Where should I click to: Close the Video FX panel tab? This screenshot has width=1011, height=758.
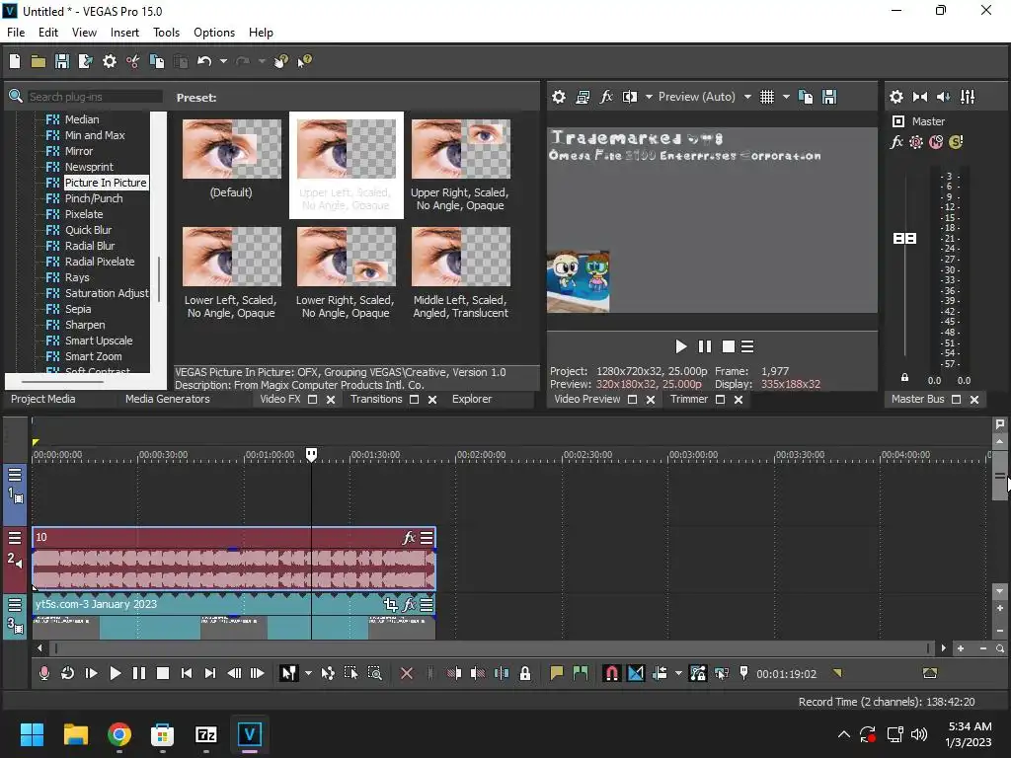pyautogui.click(x=331, y=400)
